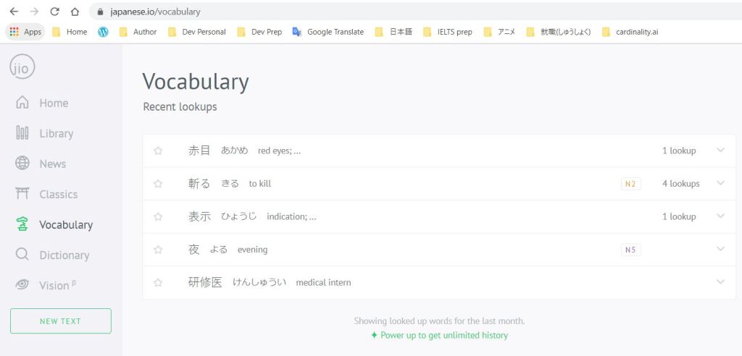The image size is (742, 356).
Task: Open Classics in the sidebar
Action: point(58,194)
